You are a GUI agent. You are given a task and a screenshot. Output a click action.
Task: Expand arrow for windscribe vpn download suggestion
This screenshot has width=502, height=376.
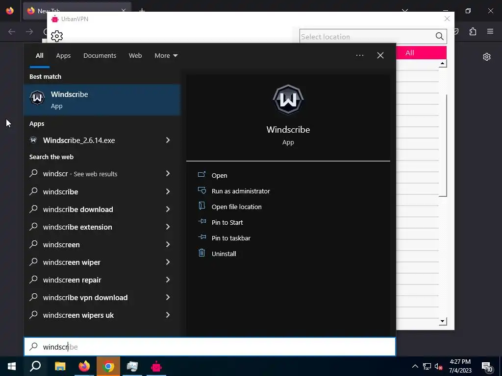[168, 297]
